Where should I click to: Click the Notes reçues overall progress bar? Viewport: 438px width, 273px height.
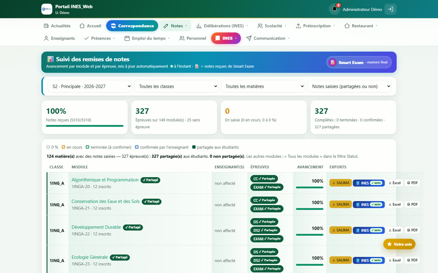click(85, 126)
